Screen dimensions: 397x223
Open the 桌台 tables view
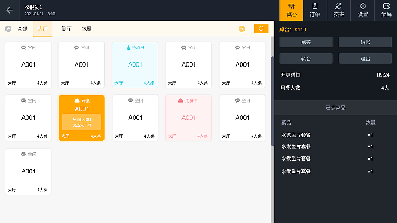pyautogui.click(x=291, y=10)
